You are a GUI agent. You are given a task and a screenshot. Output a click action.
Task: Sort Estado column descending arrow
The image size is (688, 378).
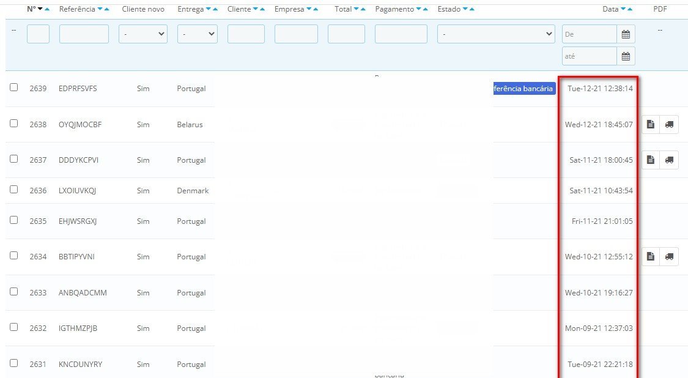(x=465, y=9)
